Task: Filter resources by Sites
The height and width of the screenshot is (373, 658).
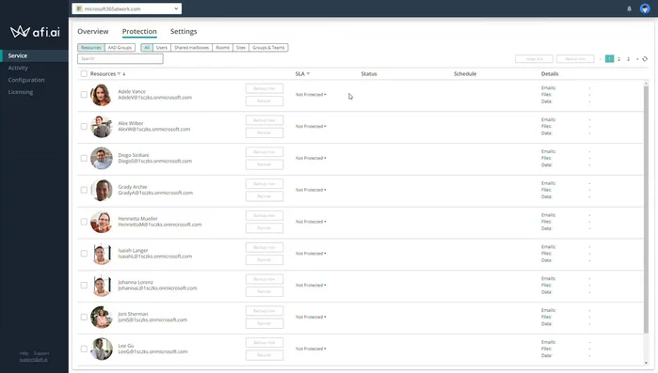Action: [241, 48]
